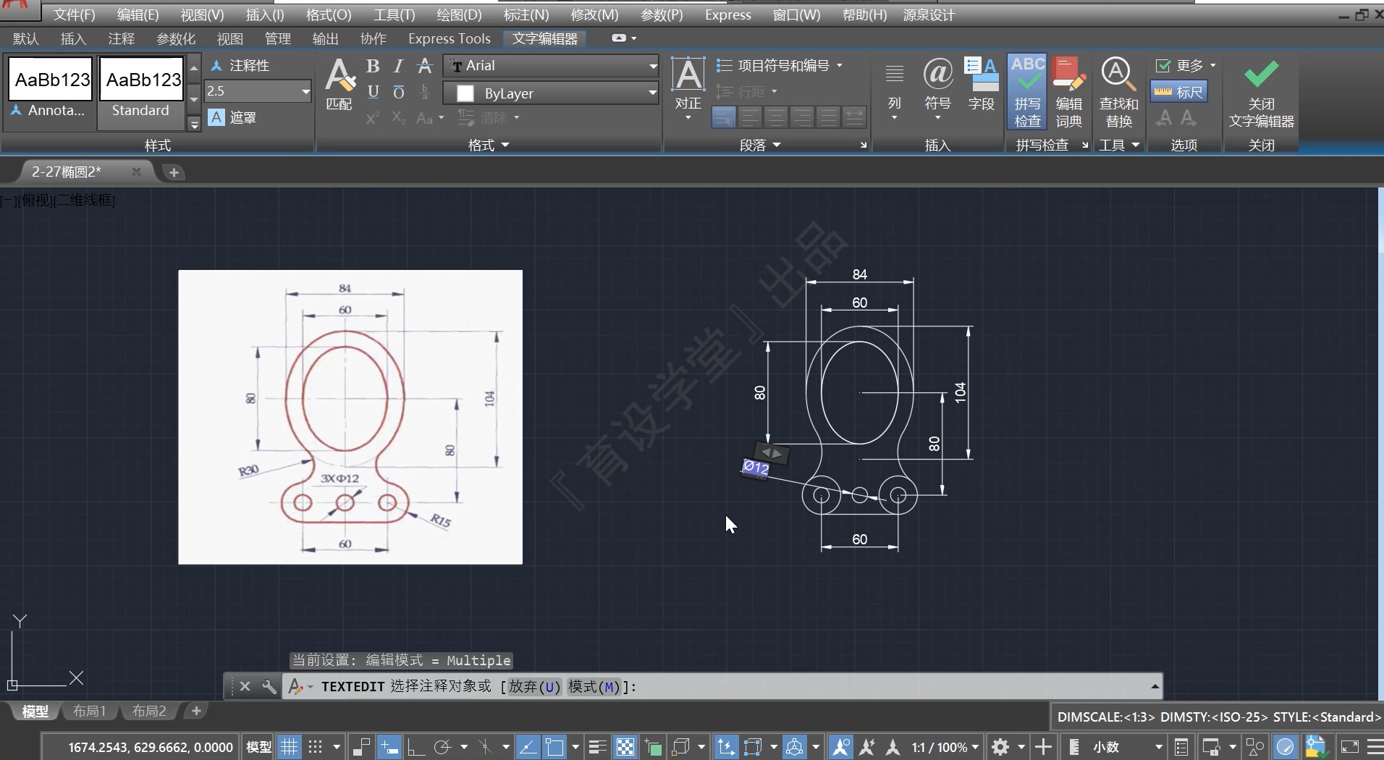Toggle Overline text formatting
1384x760 pixels.
399,92
